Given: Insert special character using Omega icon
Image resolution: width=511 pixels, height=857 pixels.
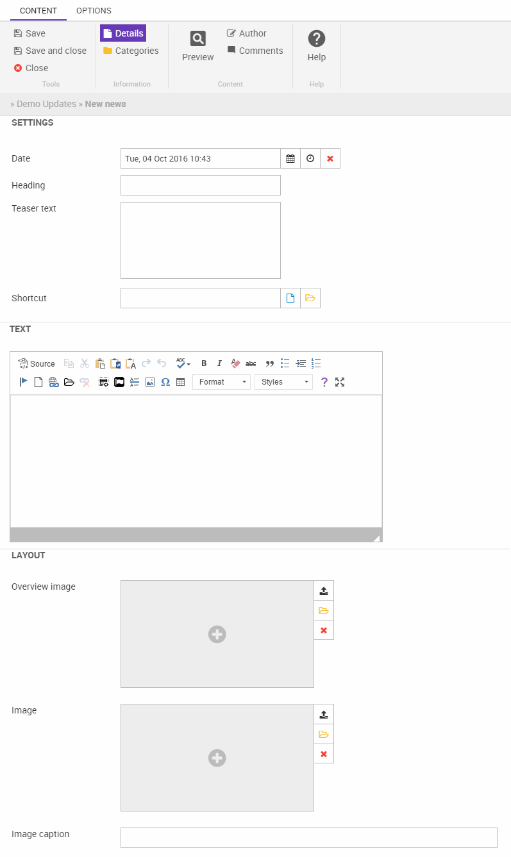Looking at the screenshot, I should pos(165,382).
